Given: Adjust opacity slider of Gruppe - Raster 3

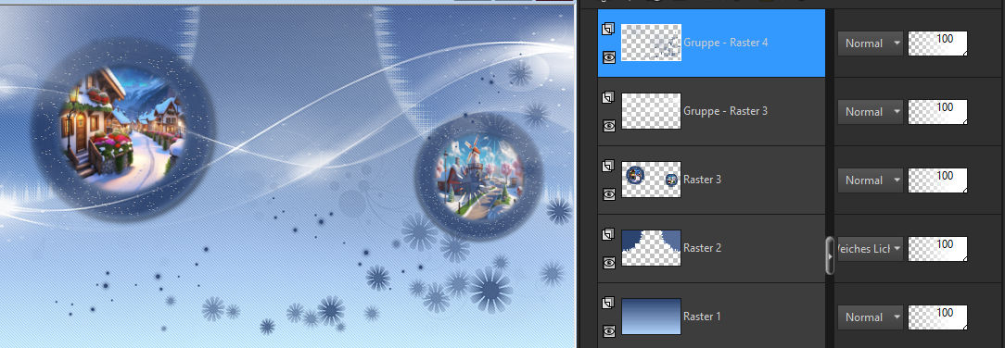Looking at the screenshot, I should (x=937, y=112).
